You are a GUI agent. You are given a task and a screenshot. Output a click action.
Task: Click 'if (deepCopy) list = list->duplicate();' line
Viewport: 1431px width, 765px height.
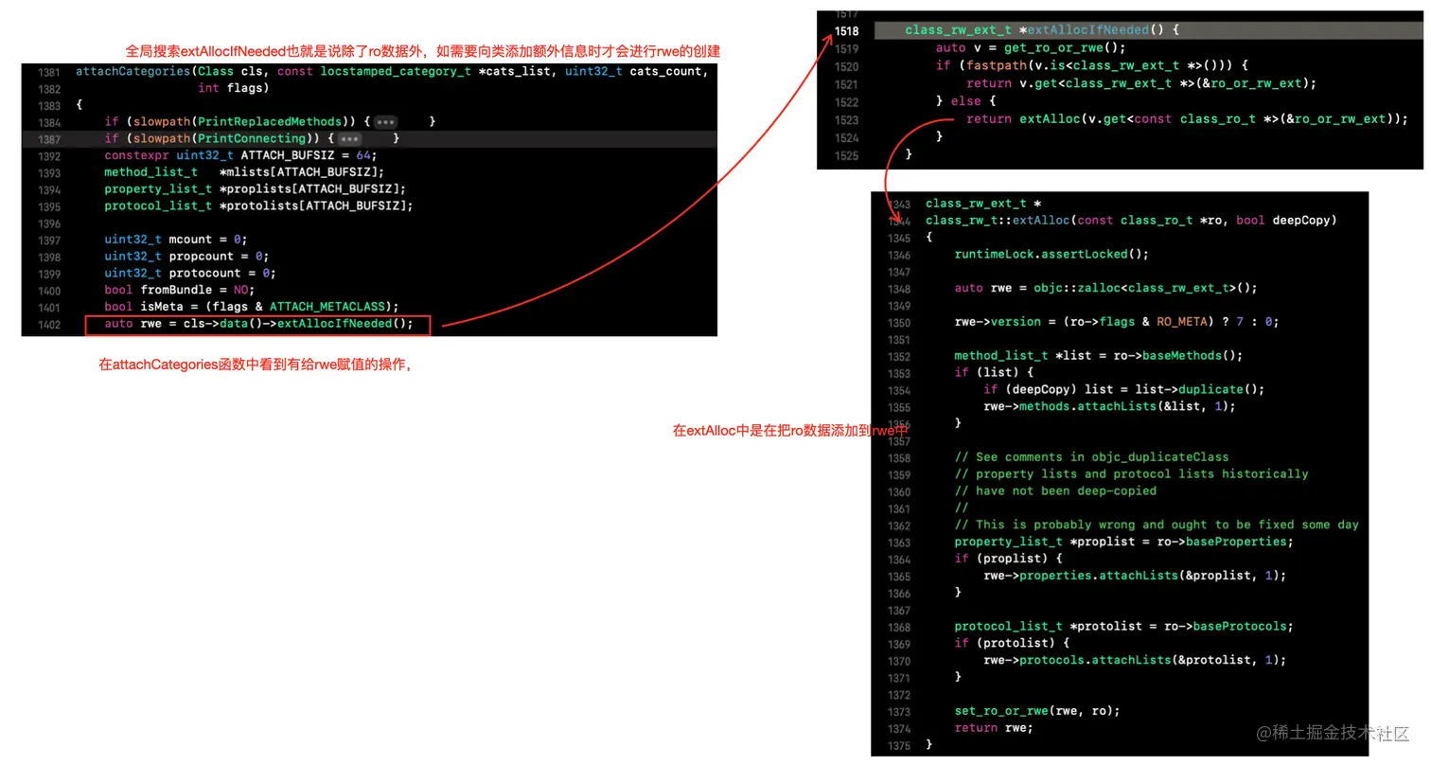click(x=1123, y=389)
